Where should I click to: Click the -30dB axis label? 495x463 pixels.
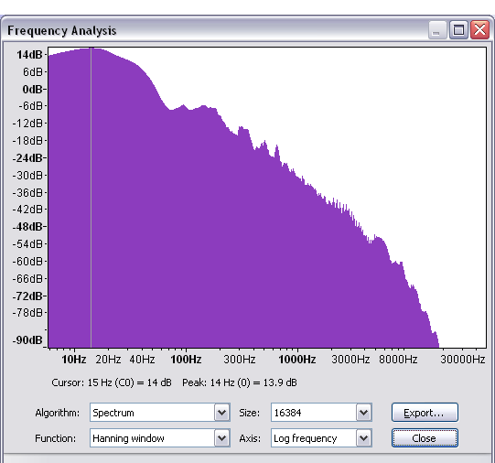[27, 175]
